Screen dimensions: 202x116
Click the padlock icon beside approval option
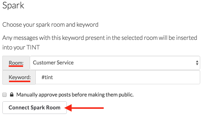(x=12, y=94)
